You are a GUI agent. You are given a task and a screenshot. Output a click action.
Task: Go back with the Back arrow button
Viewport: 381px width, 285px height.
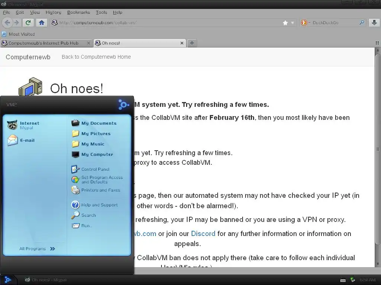7,23
